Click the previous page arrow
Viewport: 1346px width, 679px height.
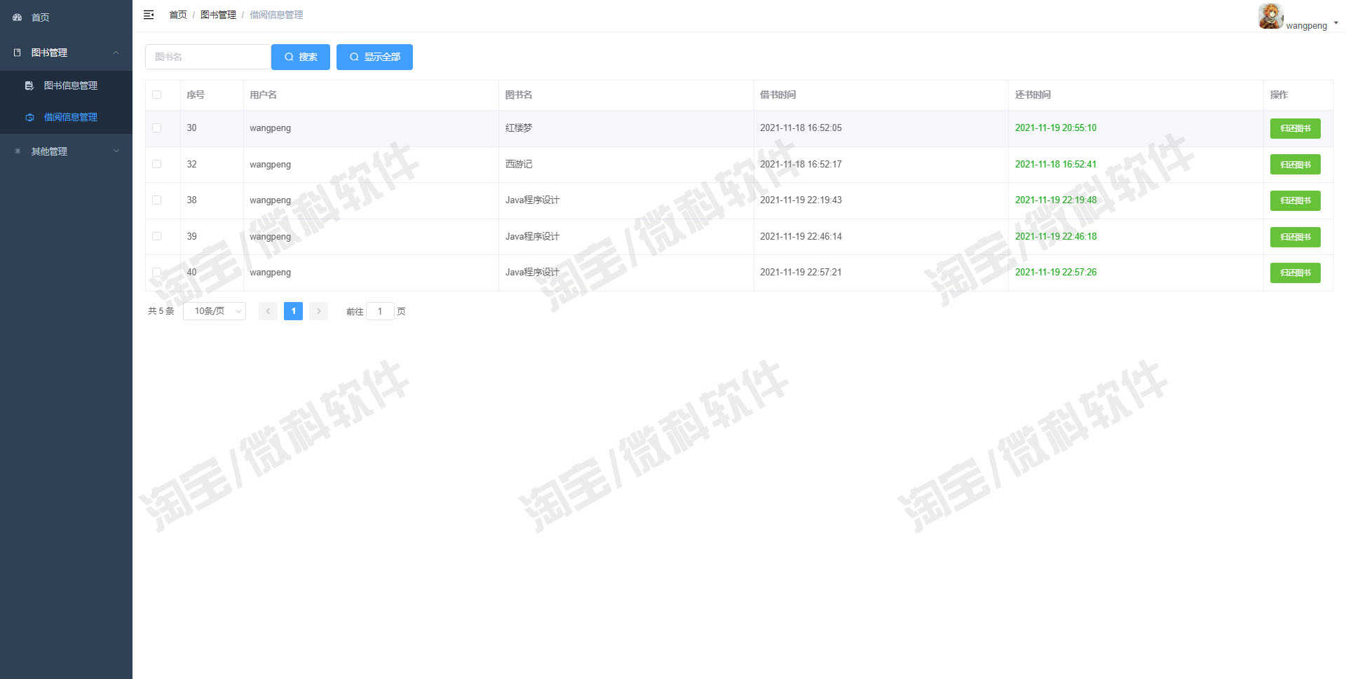click(268, 311)
